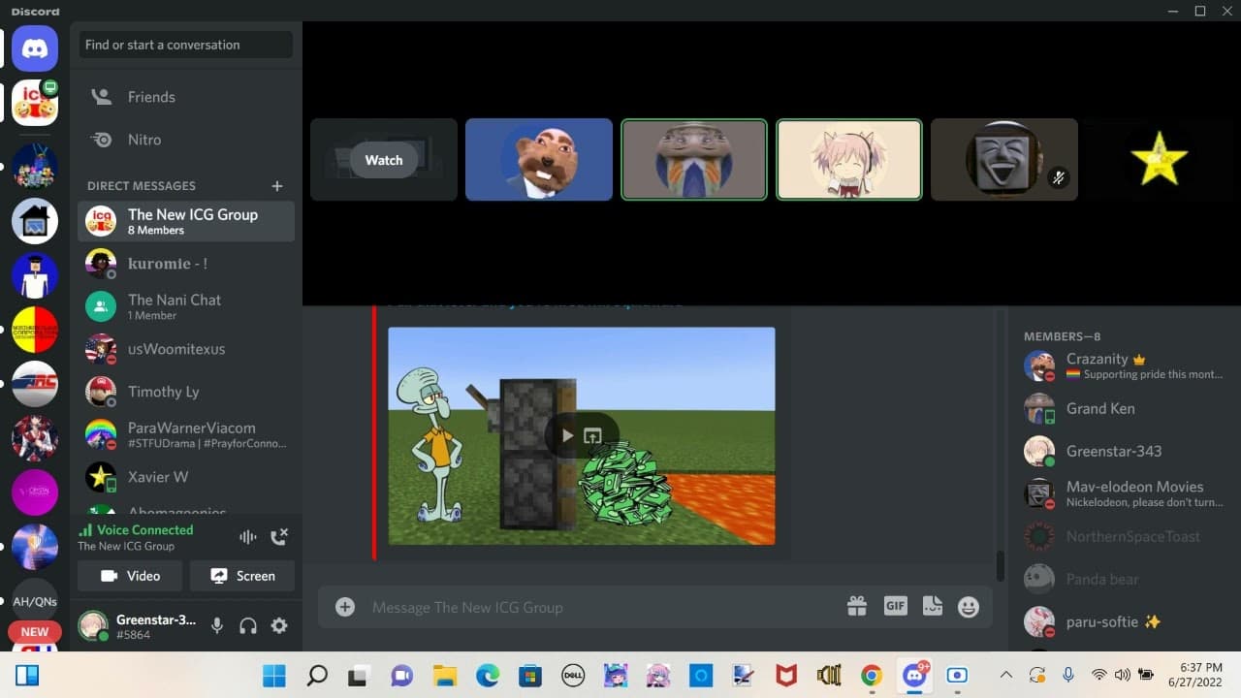Open the Nitro gift icon
The width and height of the screenshot is (1241, 698).
tap(857, 607)
